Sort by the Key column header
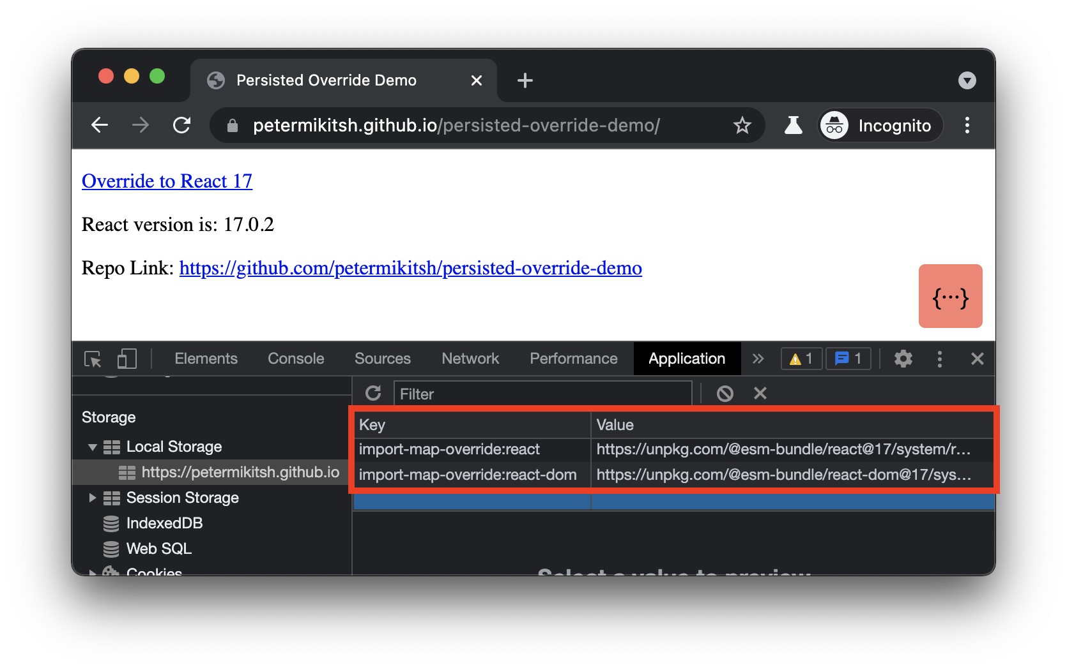This screenshot has height=670, width=1067. [472, 425]
